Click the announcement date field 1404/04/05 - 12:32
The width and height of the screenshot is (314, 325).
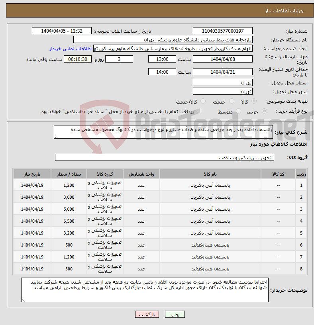[62, 31]
